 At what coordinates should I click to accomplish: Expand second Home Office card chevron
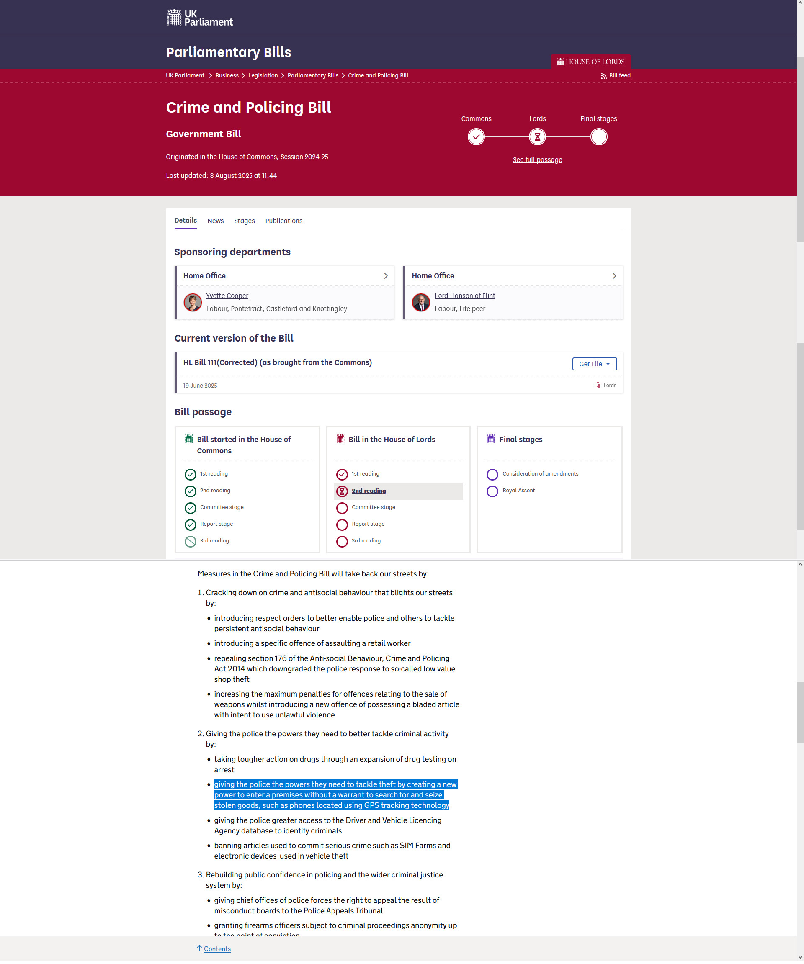coord(614,276)
